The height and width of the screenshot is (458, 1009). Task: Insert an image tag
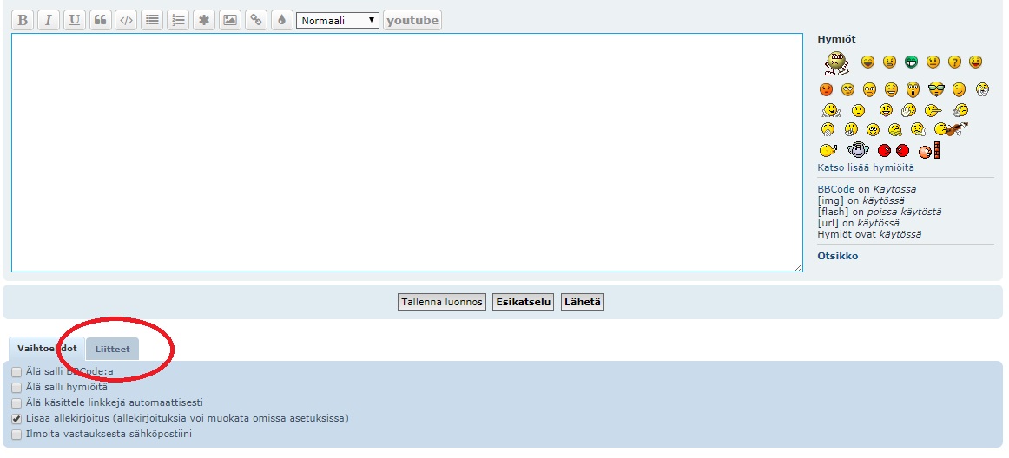click(x=230, y=20)
